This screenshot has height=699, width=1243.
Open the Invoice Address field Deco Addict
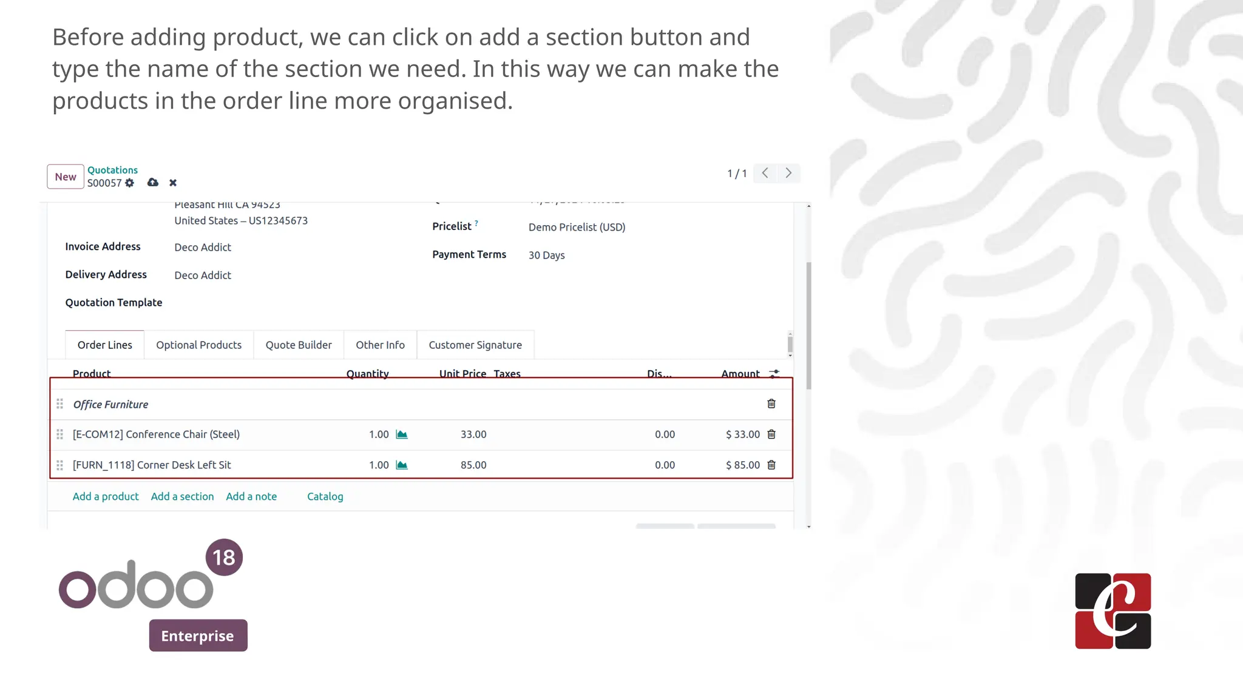pos(203,247)
